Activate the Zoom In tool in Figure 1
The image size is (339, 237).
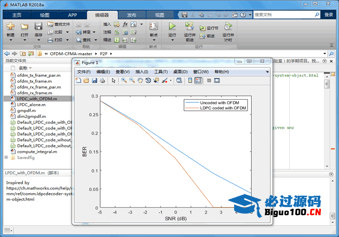pyautogui.click(x=124, y=81)
